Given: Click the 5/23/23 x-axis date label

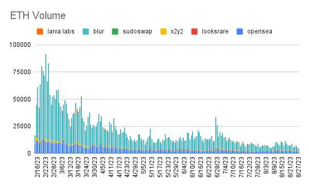Looking at the screenshot, I should click(168, 167).
